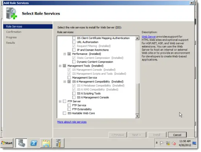Select Role Services step in sidebar
The height and width of the screenshot is (152, 201).
pyautogui.click(x=28, y=26)
